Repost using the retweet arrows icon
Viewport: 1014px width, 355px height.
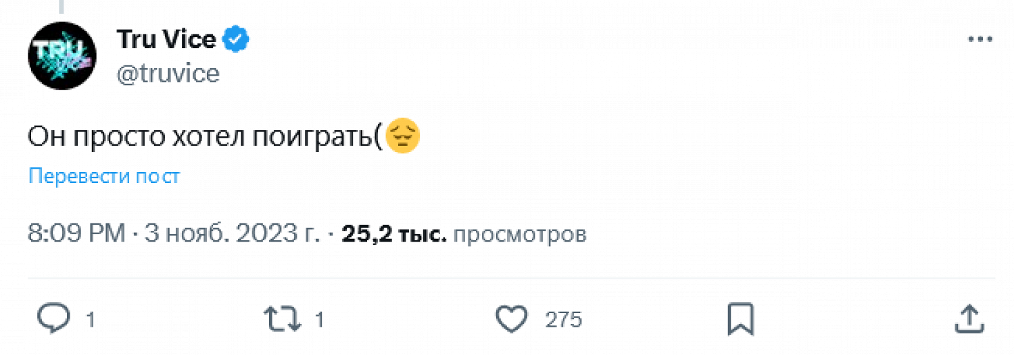click(283, 319)
